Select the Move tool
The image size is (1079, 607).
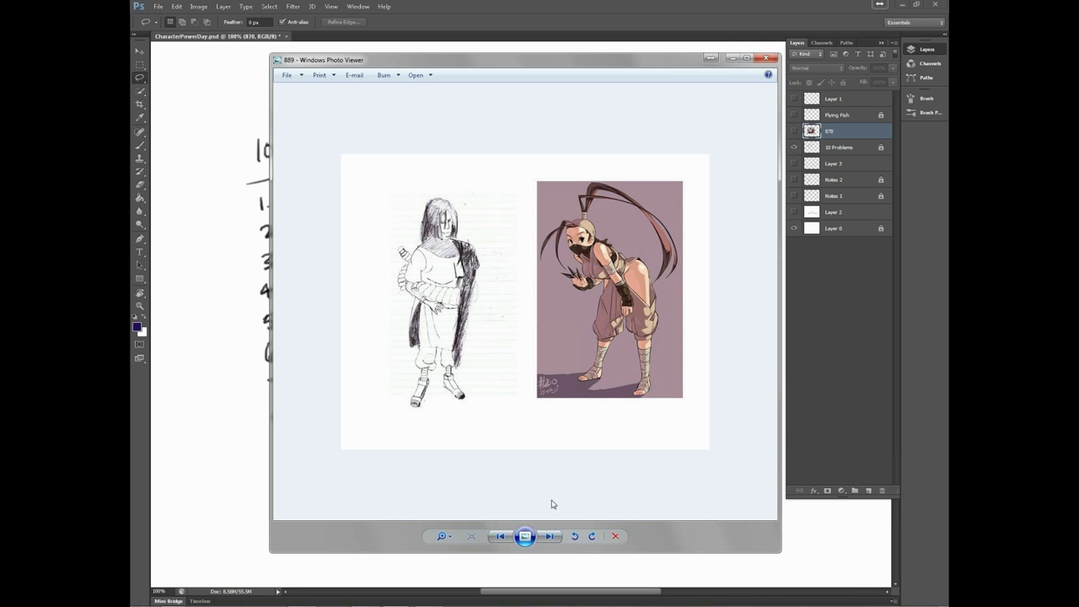pos(140,51)
